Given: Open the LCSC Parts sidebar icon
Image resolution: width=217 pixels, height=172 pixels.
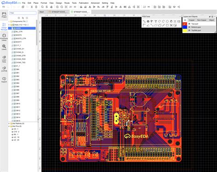Looking at the screenshot, I should pyautogui.click(x=4, y=59).
